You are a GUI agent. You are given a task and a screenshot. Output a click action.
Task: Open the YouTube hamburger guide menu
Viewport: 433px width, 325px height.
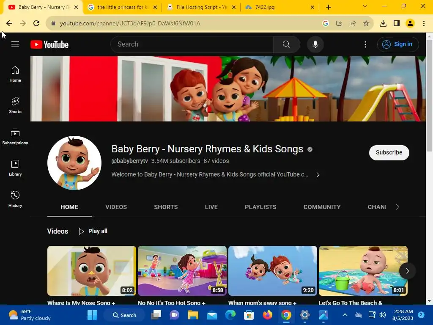15,44
